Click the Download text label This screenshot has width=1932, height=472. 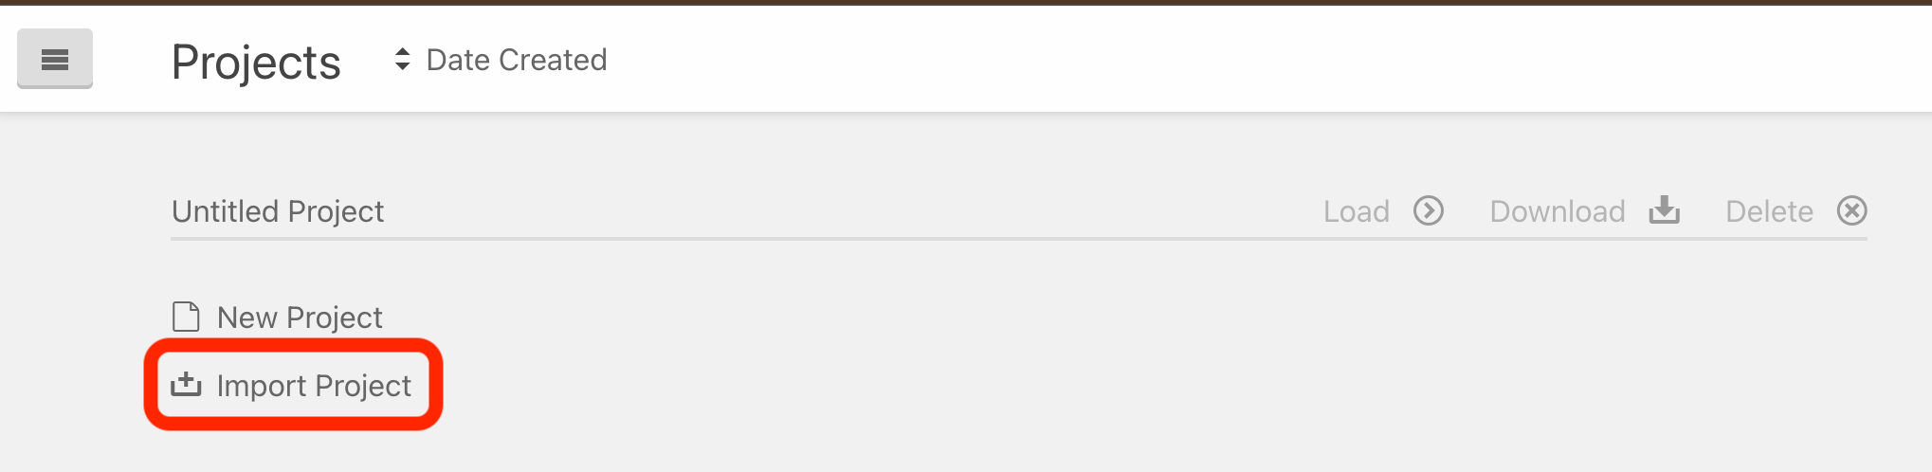[x=1558, y=211]
